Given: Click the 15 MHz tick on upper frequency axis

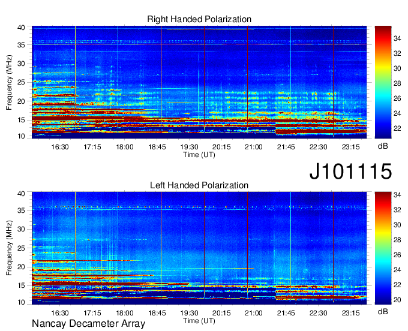Looking at the screenshot, I should (21, 120).
